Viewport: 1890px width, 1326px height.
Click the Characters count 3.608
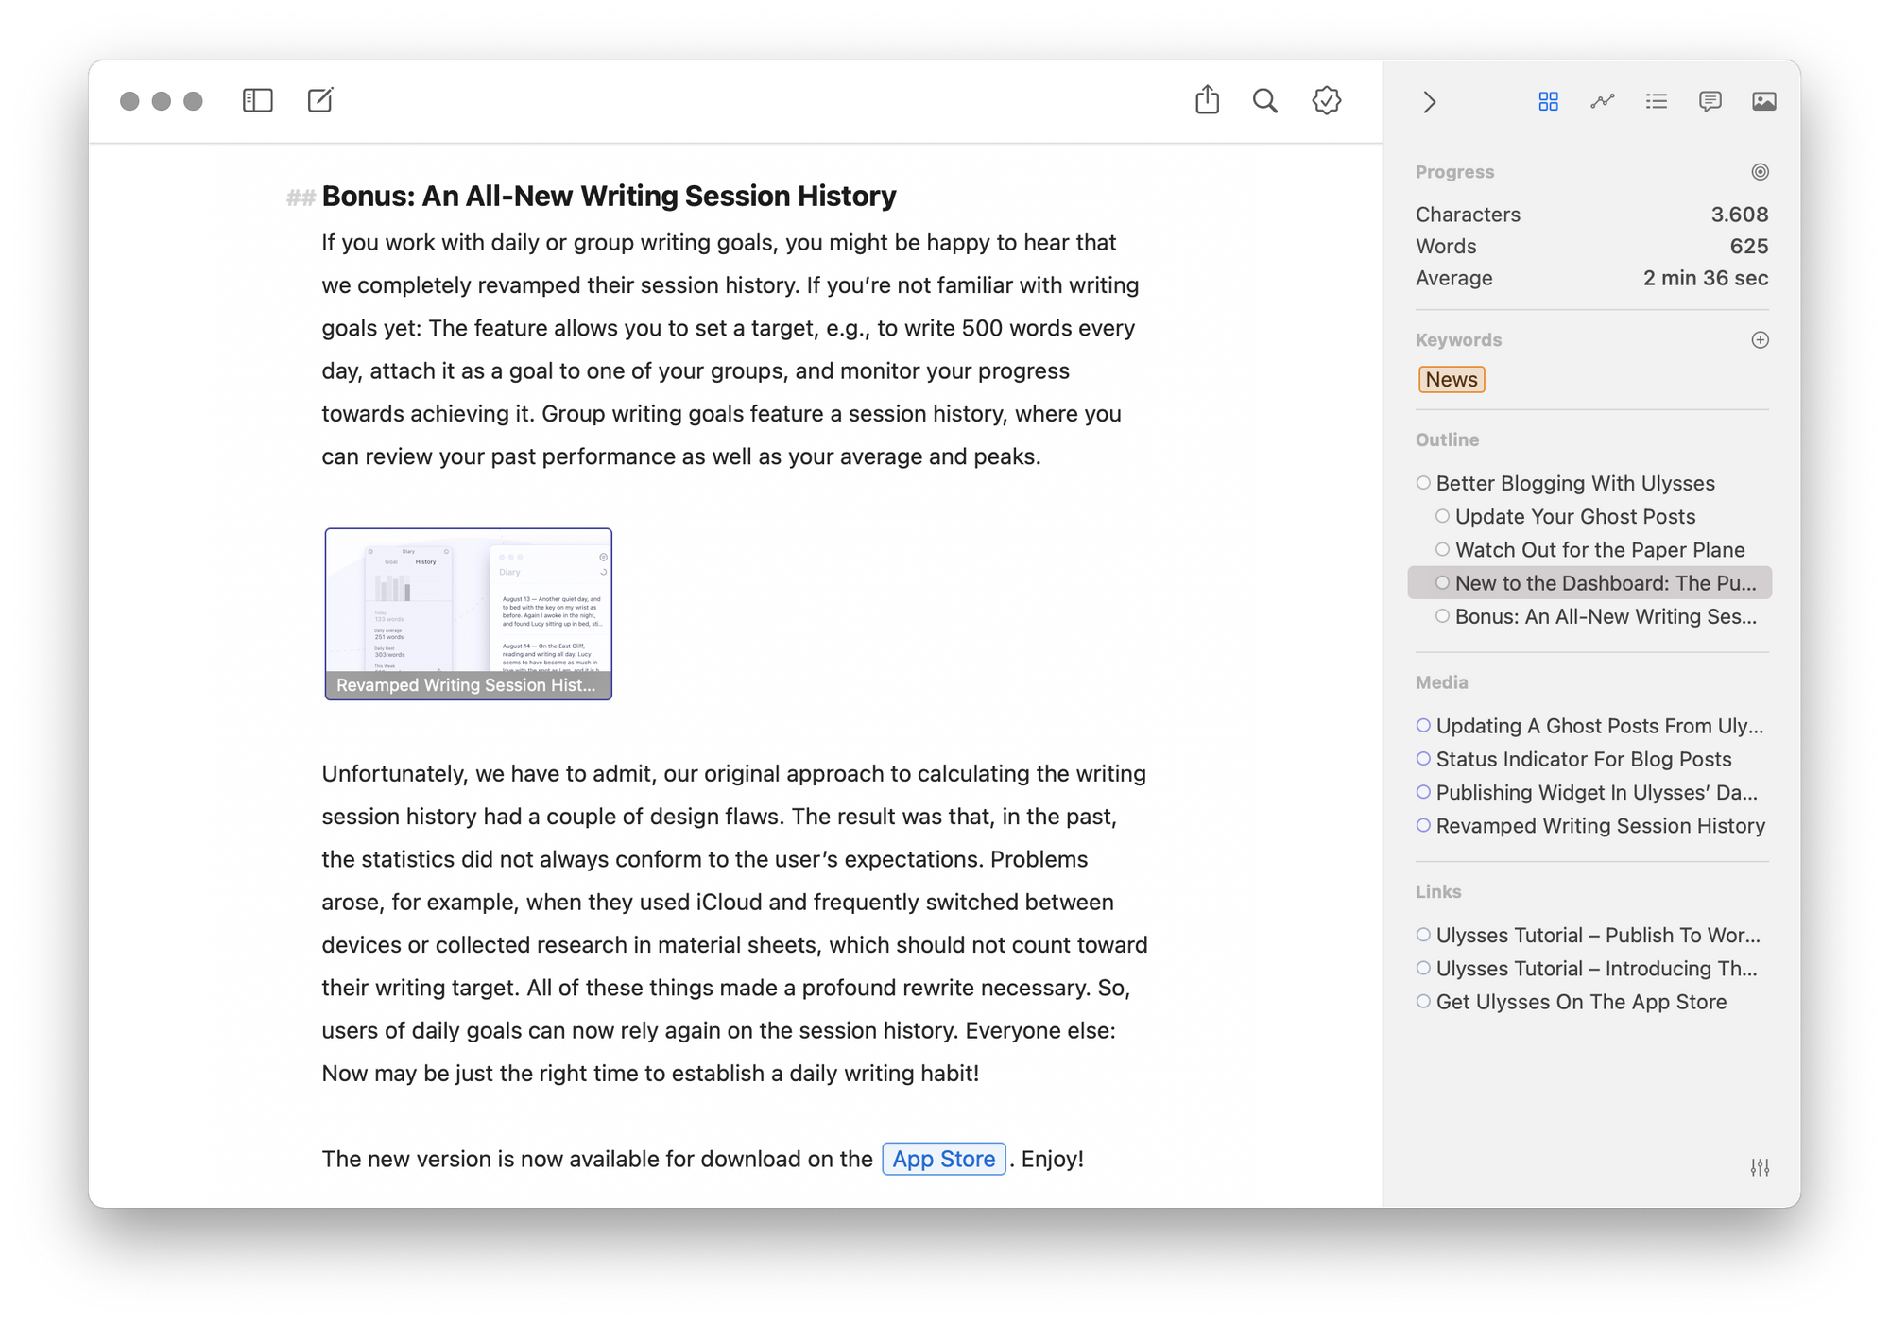point(1739,215)
